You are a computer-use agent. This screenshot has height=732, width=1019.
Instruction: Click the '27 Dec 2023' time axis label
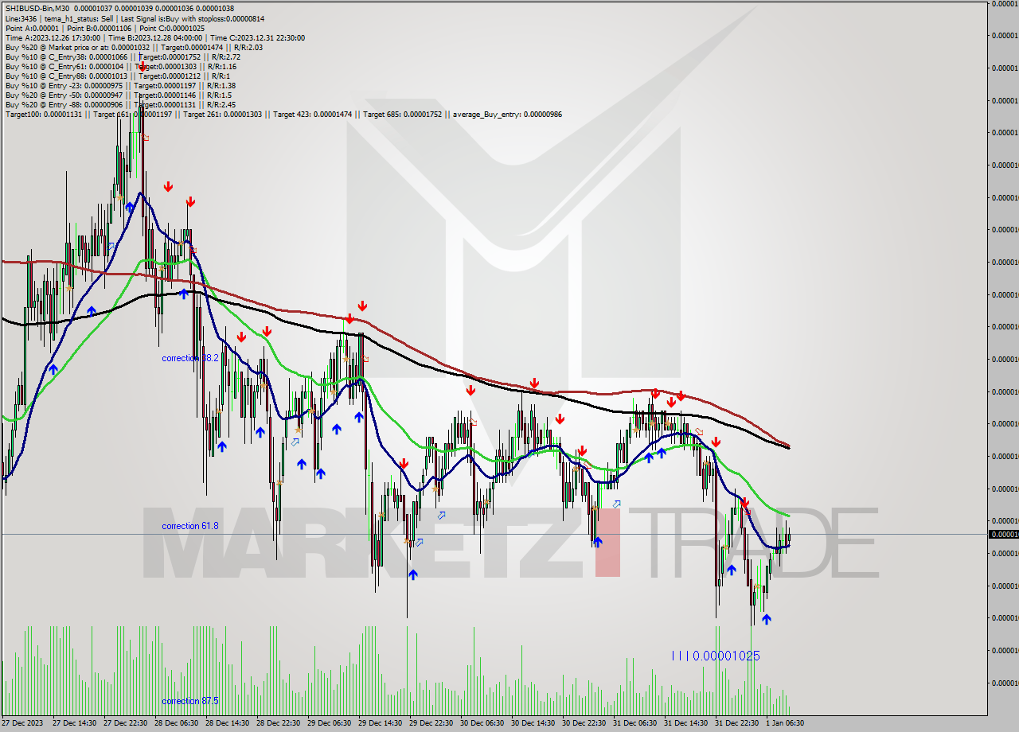[22, 723]
